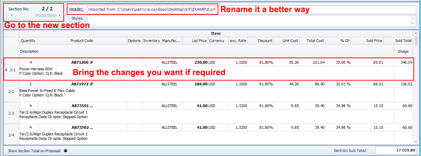Click the next section arrow in Section No
Viewport: 421px width, 156px height.
(60, 15)
